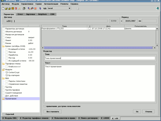Switch to the HelpDesk tab
This screenshot has height=121, width=161.
pos(43,14)
